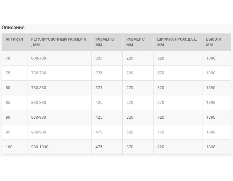The height and width of the screenshot is (181, 233).
Task: Click the 730-780 size range cell
Action: 60,73
